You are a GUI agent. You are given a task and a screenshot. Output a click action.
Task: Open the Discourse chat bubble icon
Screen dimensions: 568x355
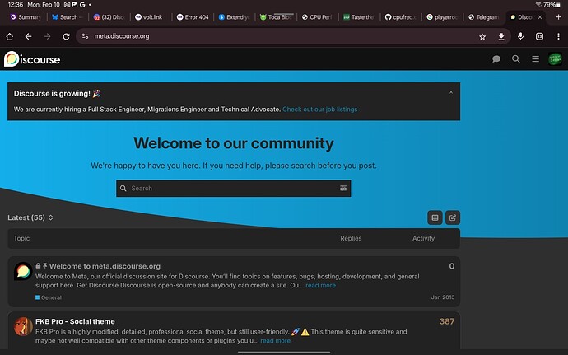tap(496, 58)
